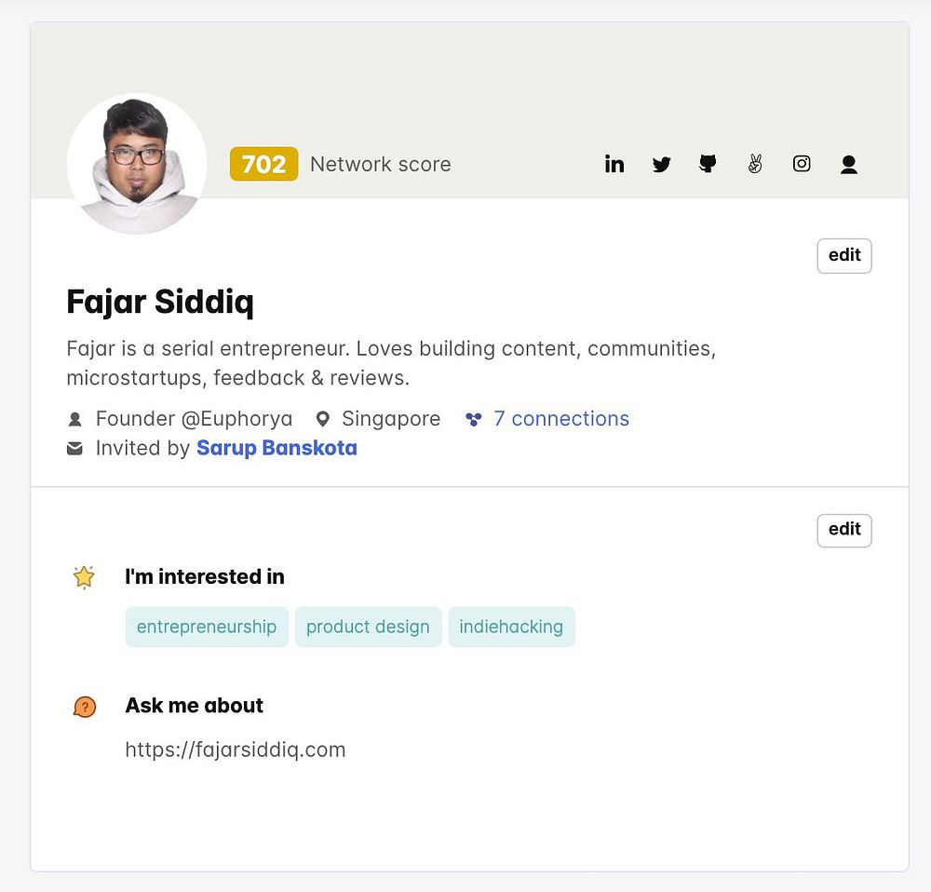Screen dimensions: 931x892
Task: Click the AngelList peace-hand icon
Action: pos(755,164)
